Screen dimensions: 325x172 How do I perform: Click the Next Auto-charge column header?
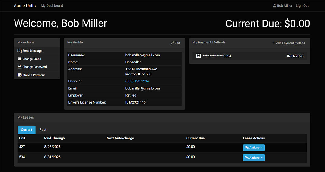(120, 138)
